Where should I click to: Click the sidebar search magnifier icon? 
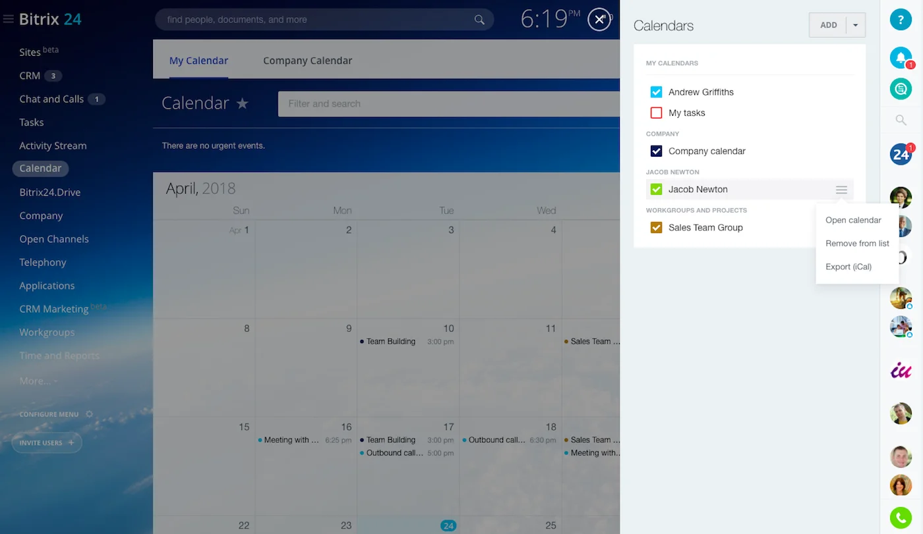pos(901,120)
